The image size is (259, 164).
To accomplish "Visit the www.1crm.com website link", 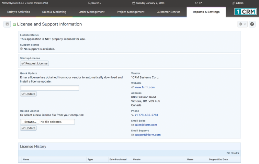I will point(144,87).
